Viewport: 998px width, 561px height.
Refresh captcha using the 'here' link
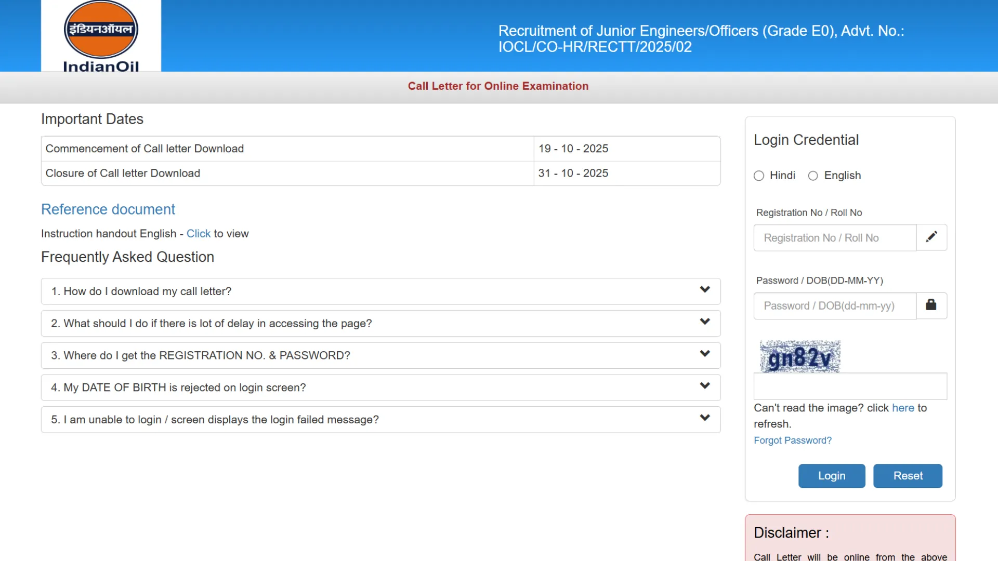[902, 408]
